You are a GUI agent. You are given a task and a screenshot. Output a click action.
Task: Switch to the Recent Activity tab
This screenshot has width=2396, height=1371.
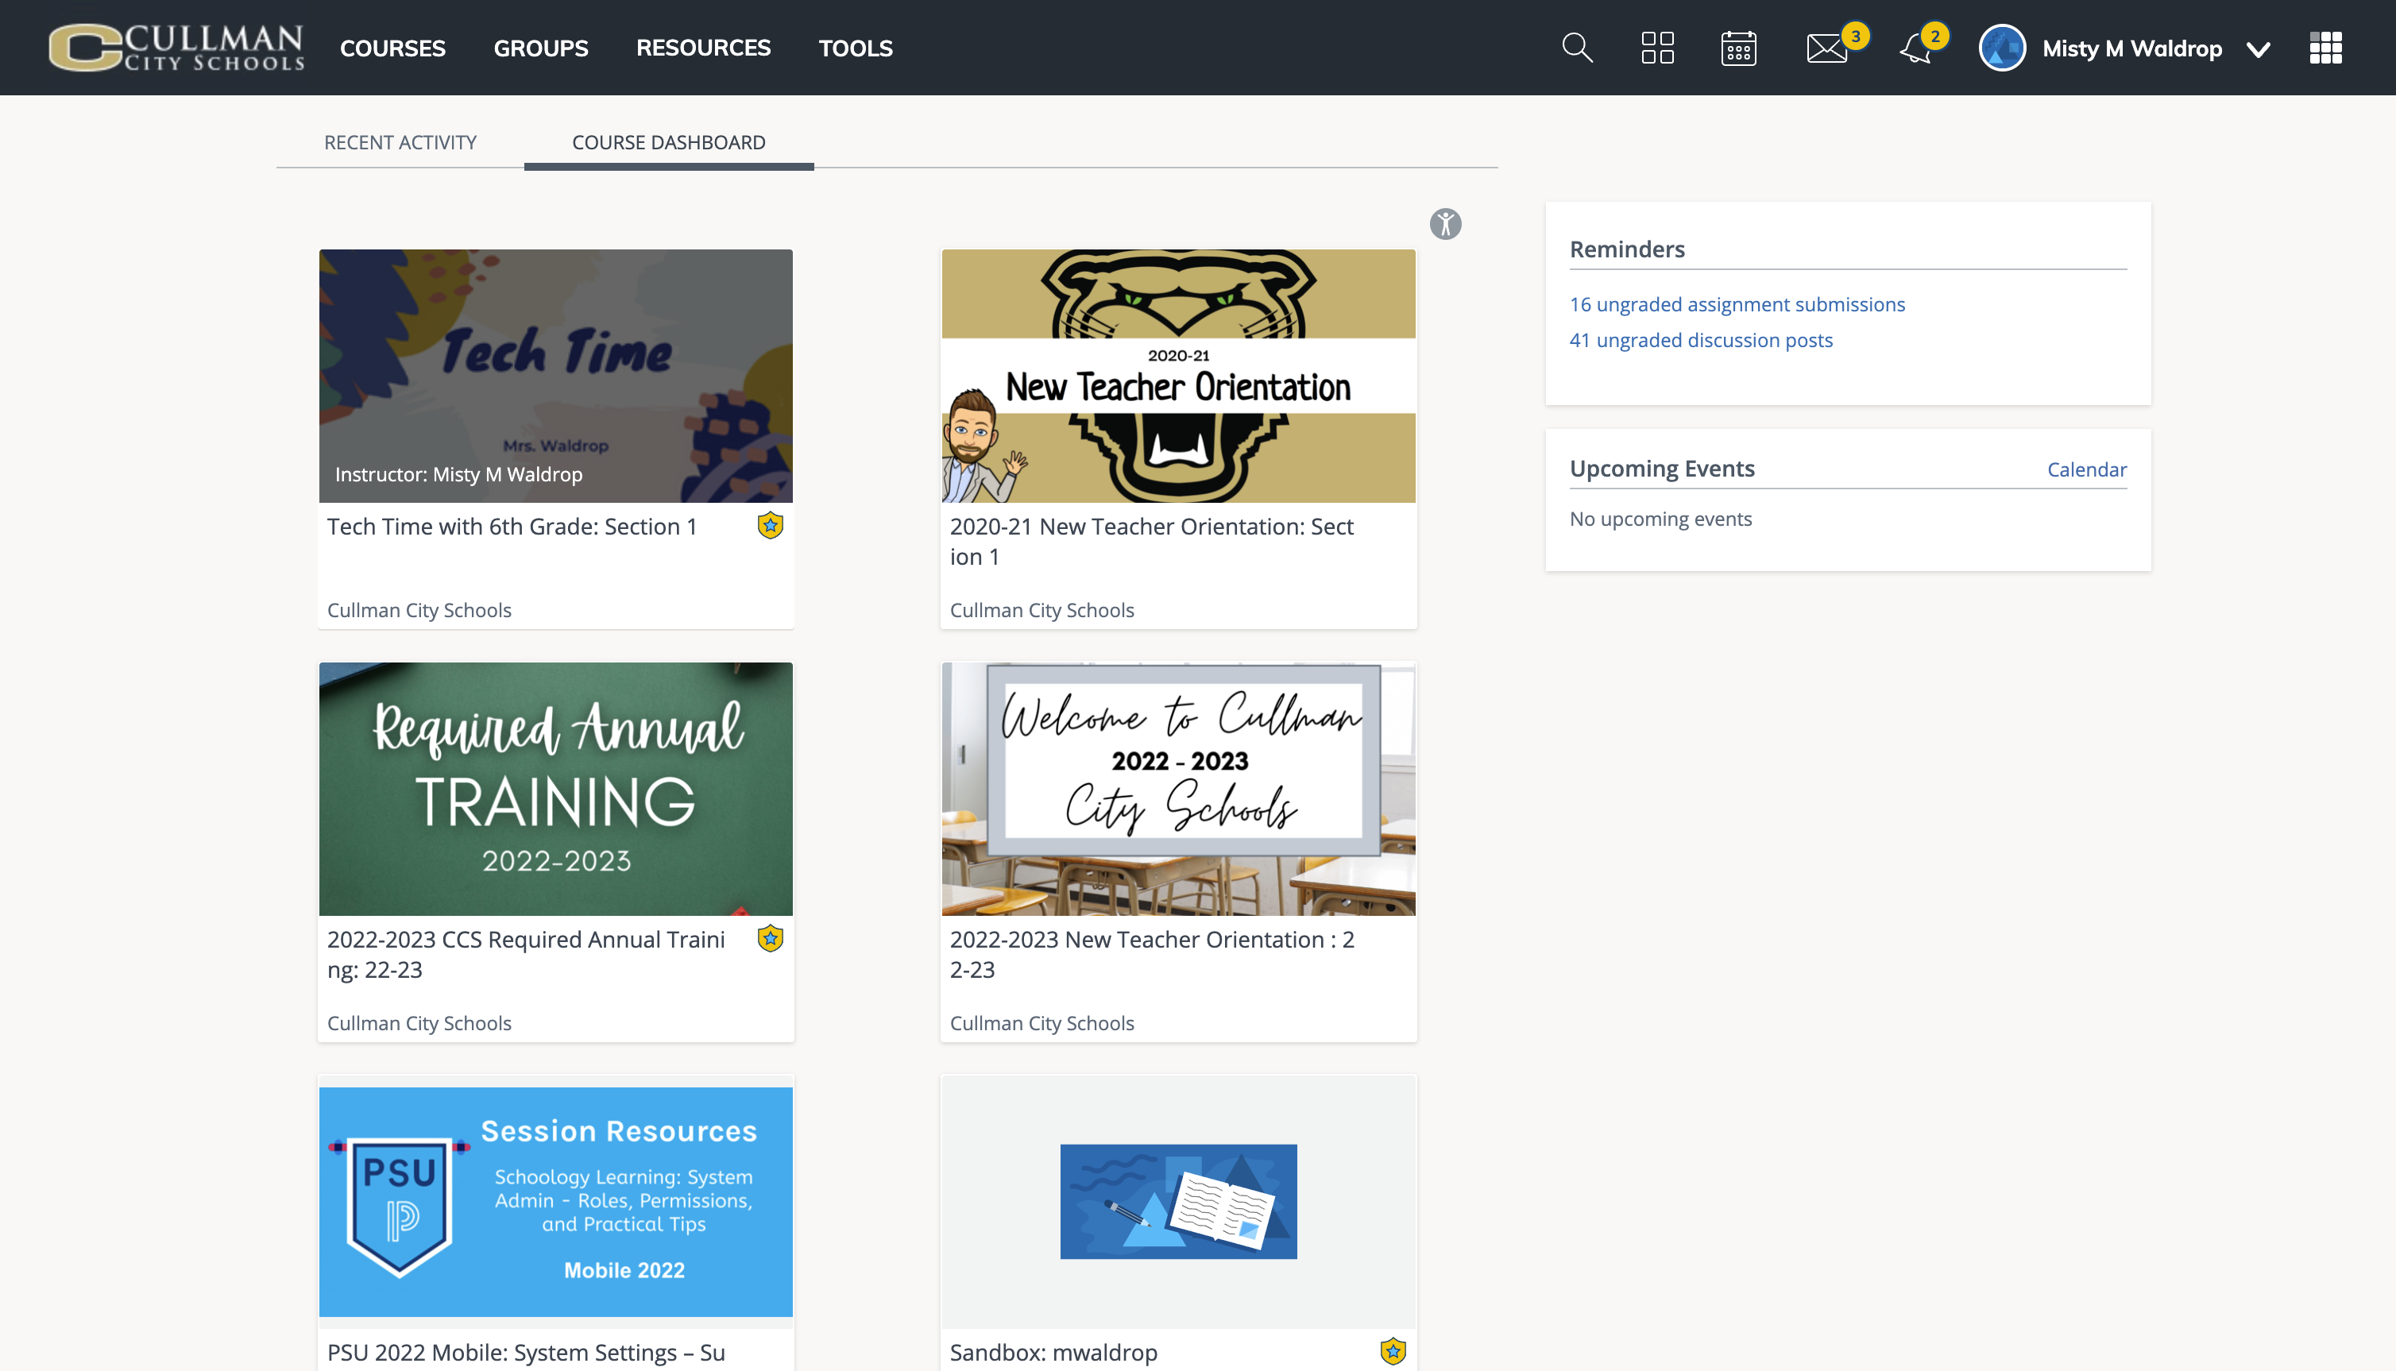400,142
